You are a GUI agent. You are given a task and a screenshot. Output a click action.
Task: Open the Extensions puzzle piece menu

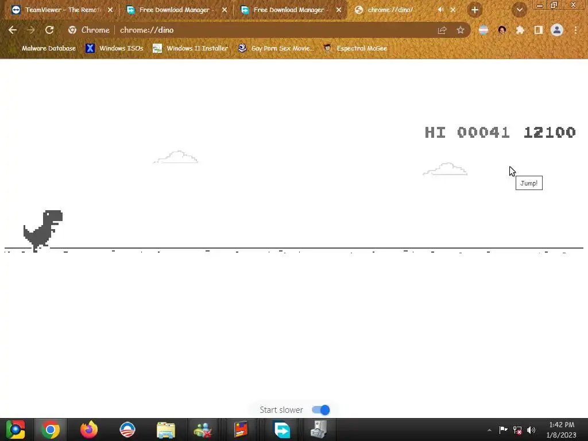[520, 30]
